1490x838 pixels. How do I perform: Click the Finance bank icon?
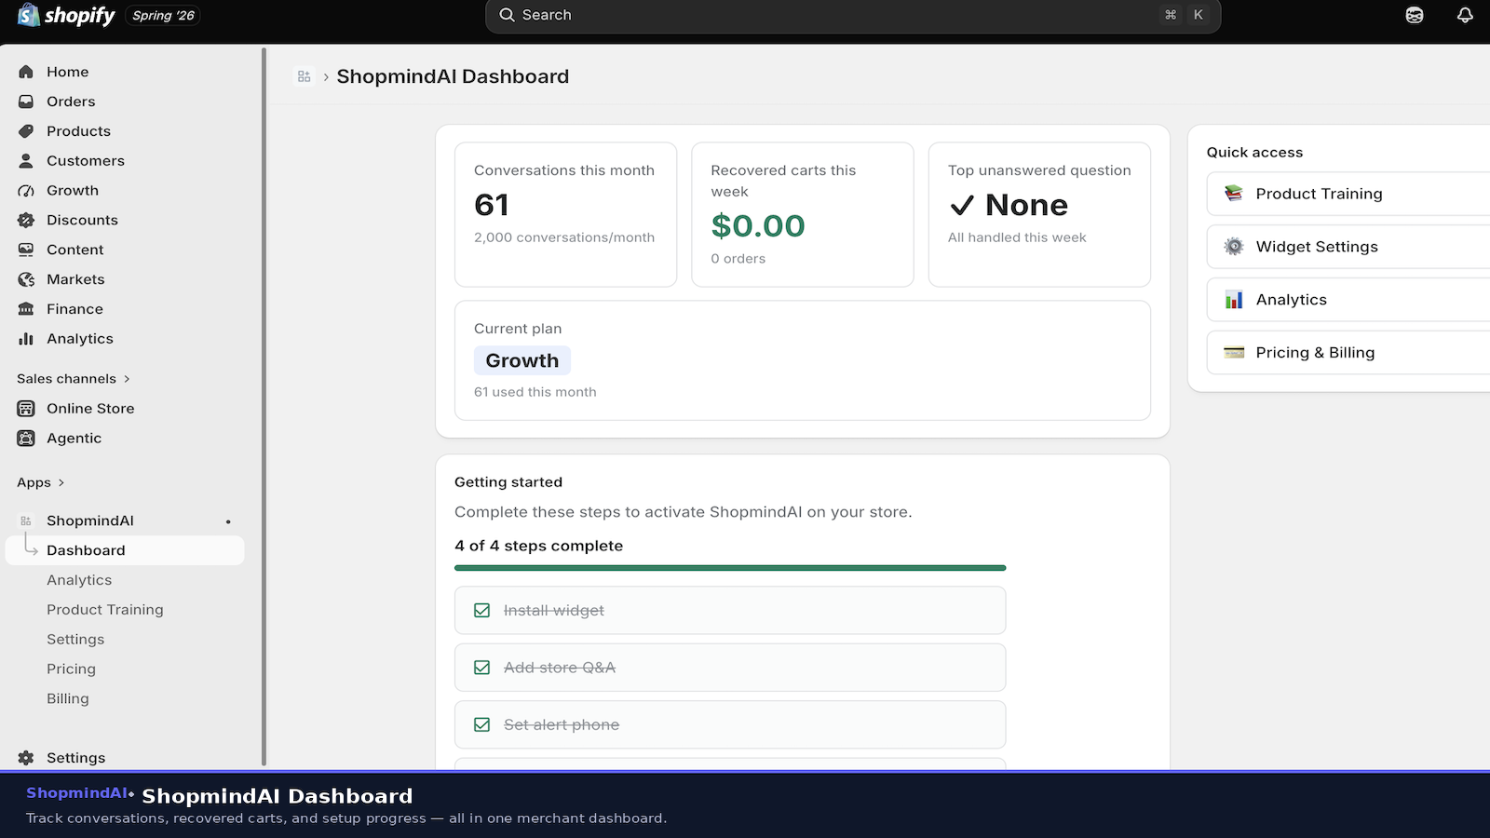point(26,309)
